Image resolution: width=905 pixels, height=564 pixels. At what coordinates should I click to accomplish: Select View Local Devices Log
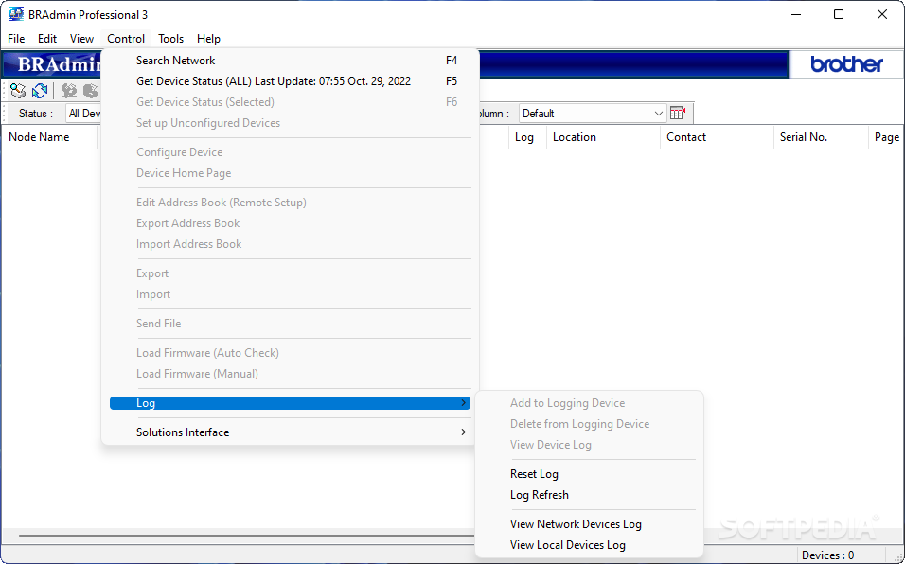click(589, 545)
